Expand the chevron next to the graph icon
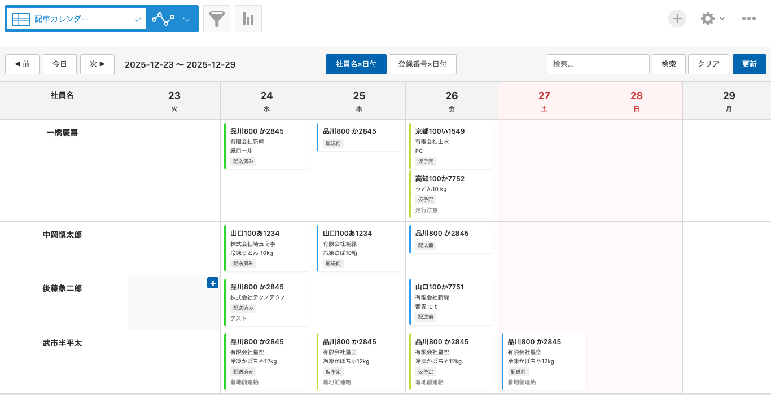The image size is (771, 395). click(x=187, y=19)
